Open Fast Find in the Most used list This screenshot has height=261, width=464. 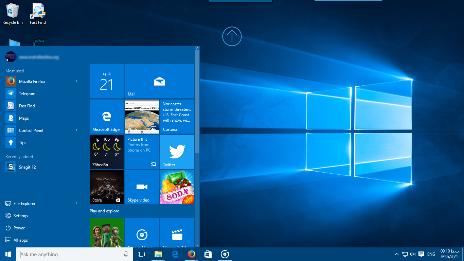(x=42, y=106)
